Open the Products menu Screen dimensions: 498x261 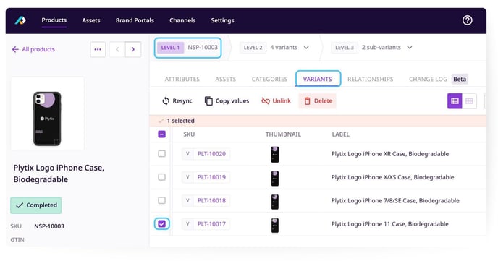click(x=54, y=20)
